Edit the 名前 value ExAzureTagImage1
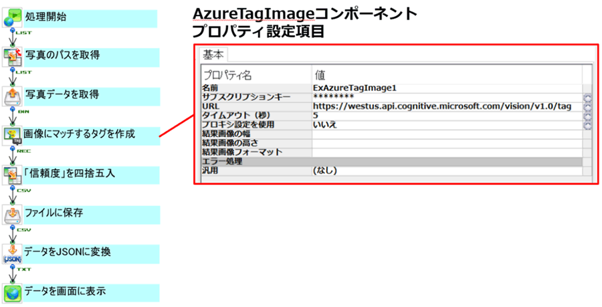Viewport: 602px width, 307px height. [447, 88]
